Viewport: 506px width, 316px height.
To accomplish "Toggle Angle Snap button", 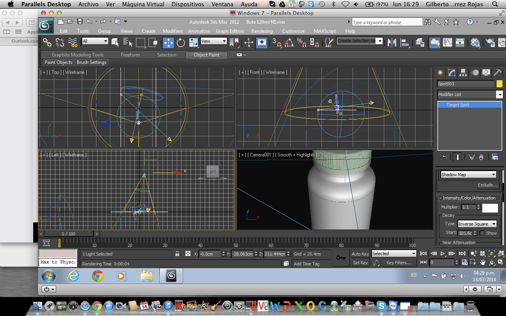I will coord(289,42).
